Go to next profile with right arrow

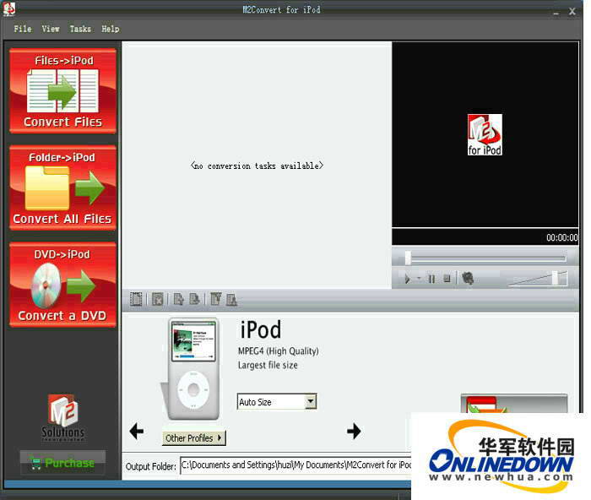click(x=354, y=431)
